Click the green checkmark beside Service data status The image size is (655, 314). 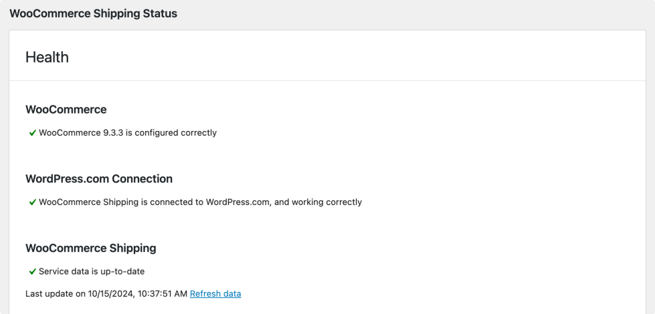click(x=32, y=272)
